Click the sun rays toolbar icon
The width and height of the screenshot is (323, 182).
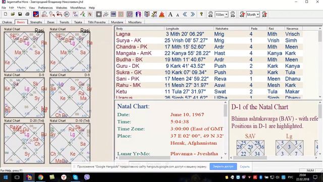tap(106, 14)
